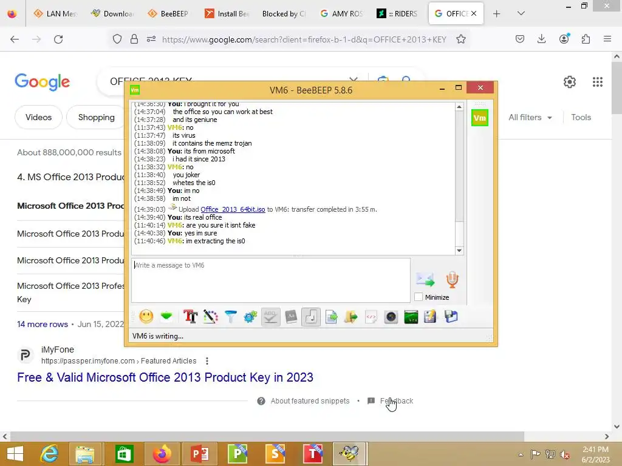622x466 pixels.
Task: Toggle the spell checking ABC button
Action: (270, 317)
